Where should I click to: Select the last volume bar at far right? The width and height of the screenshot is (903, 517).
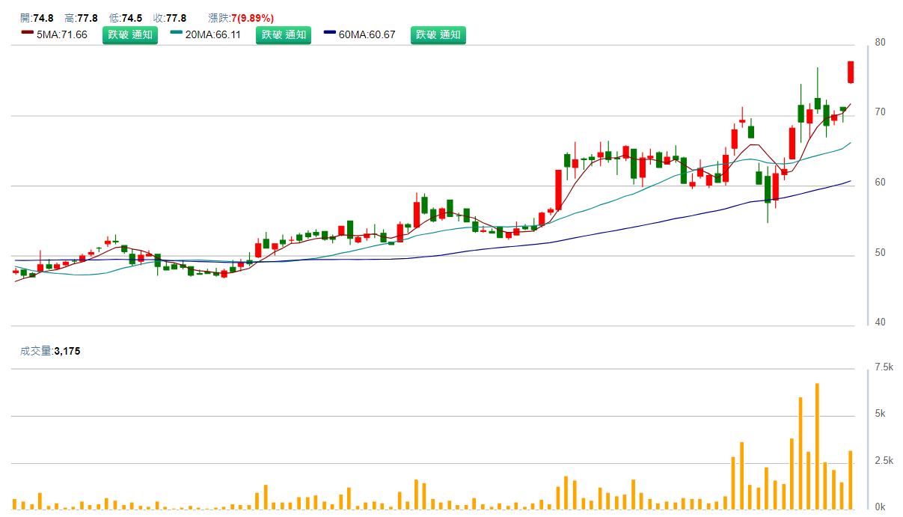point(851,479)
